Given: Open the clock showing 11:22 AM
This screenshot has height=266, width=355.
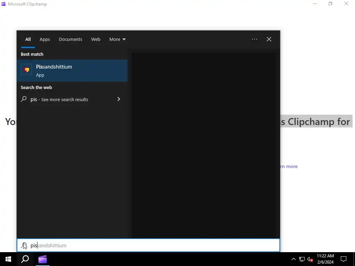Looking at the screenshot, I should [325, 259].
